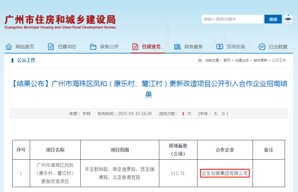The height and width of the screenshot is (192, 298).
Task: Click the area value 112.71
Action: coord(178,173)
